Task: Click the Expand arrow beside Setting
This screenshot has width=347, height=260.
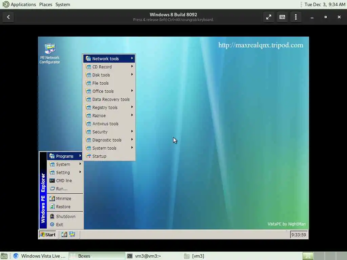Action: point(80,172)
